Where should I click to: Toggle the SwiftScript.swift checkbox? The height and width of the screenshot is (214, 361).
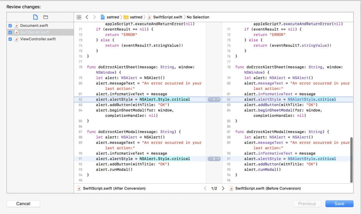pos(10,32)
